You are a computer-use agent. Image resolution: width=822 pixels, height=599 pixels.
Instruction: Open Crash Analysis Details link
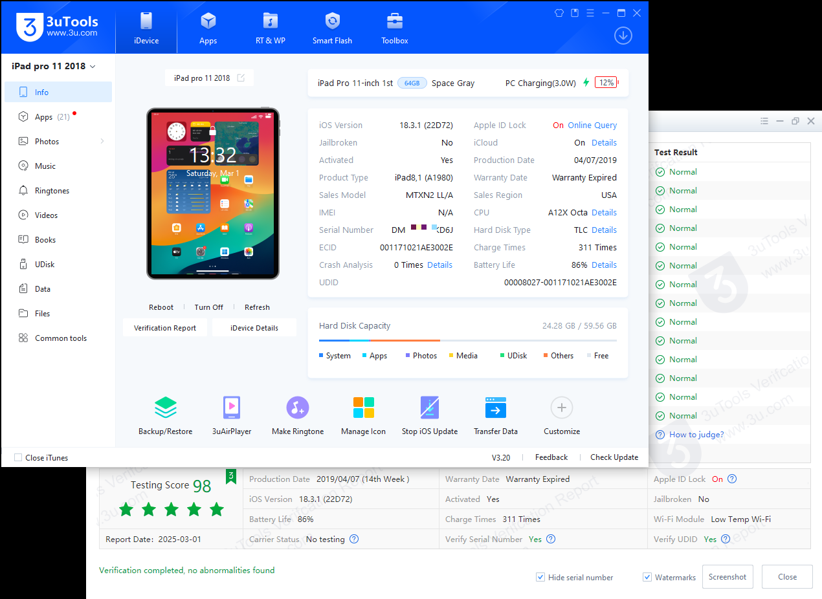[x=439, y=265]
